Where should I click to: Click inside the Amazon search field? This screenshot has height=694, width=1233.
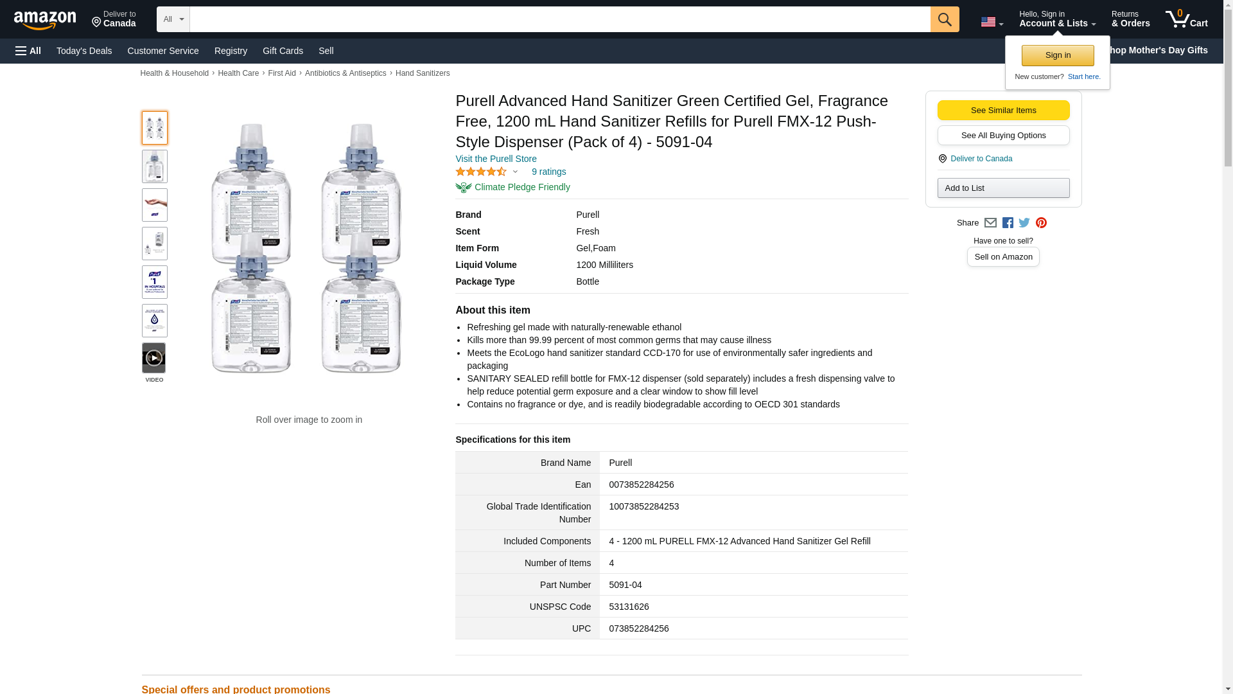tap(559, 19)
